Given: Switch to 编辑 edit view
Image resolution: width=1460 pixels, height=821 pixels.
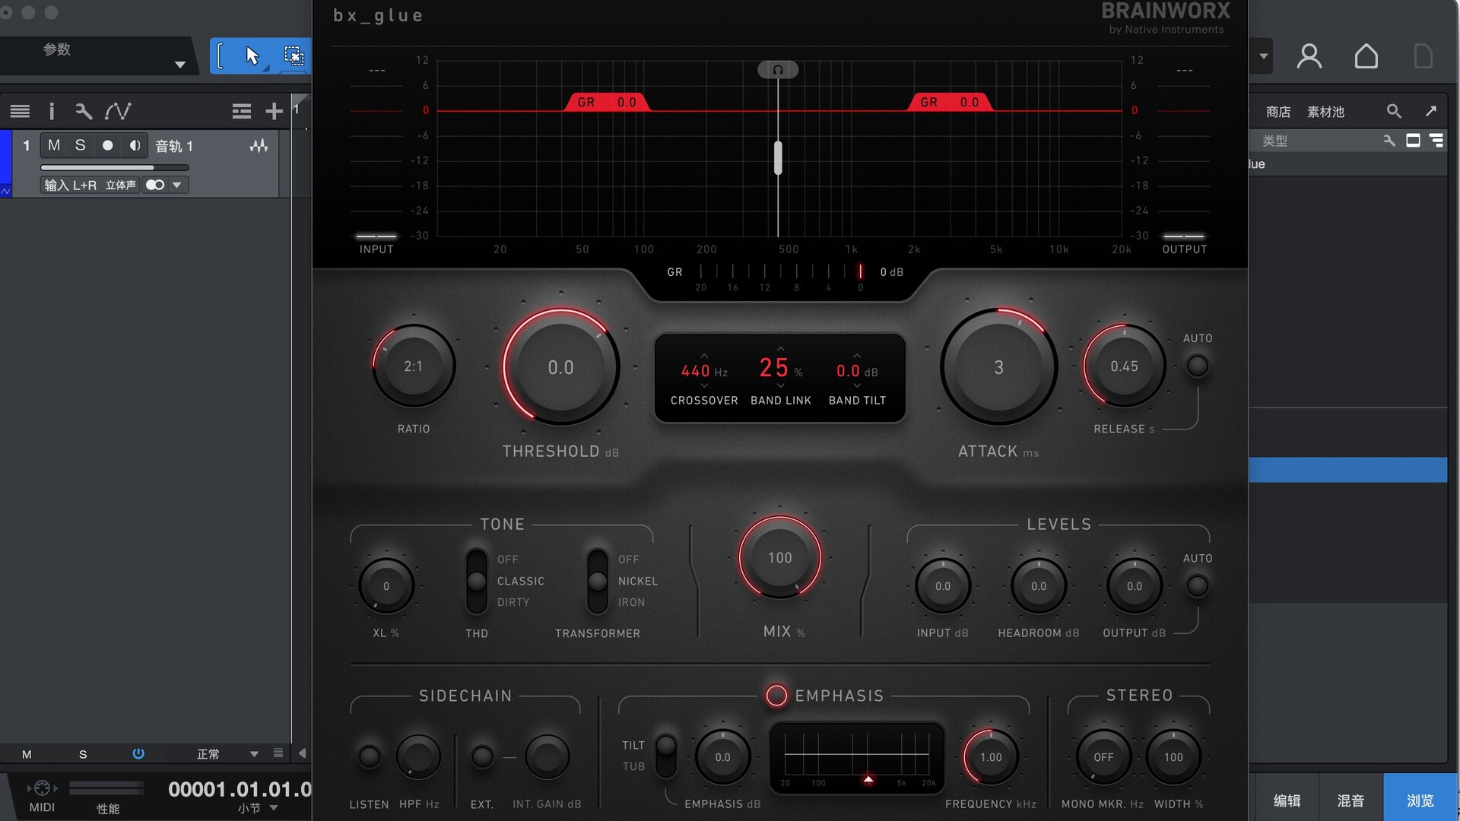Looking at the screenshot, I should tap(1287, 800).
